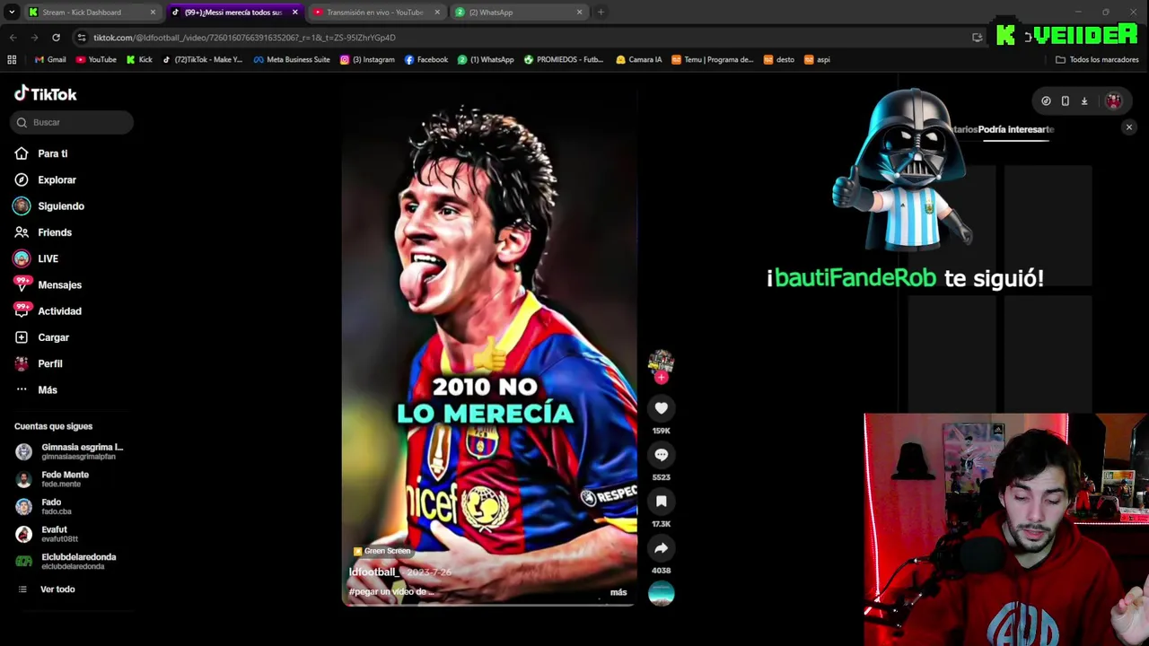This screenshot has height=646, width=1149.
Task: Open profile avatar in top-right pill
Action: (x=1113, y=101)
